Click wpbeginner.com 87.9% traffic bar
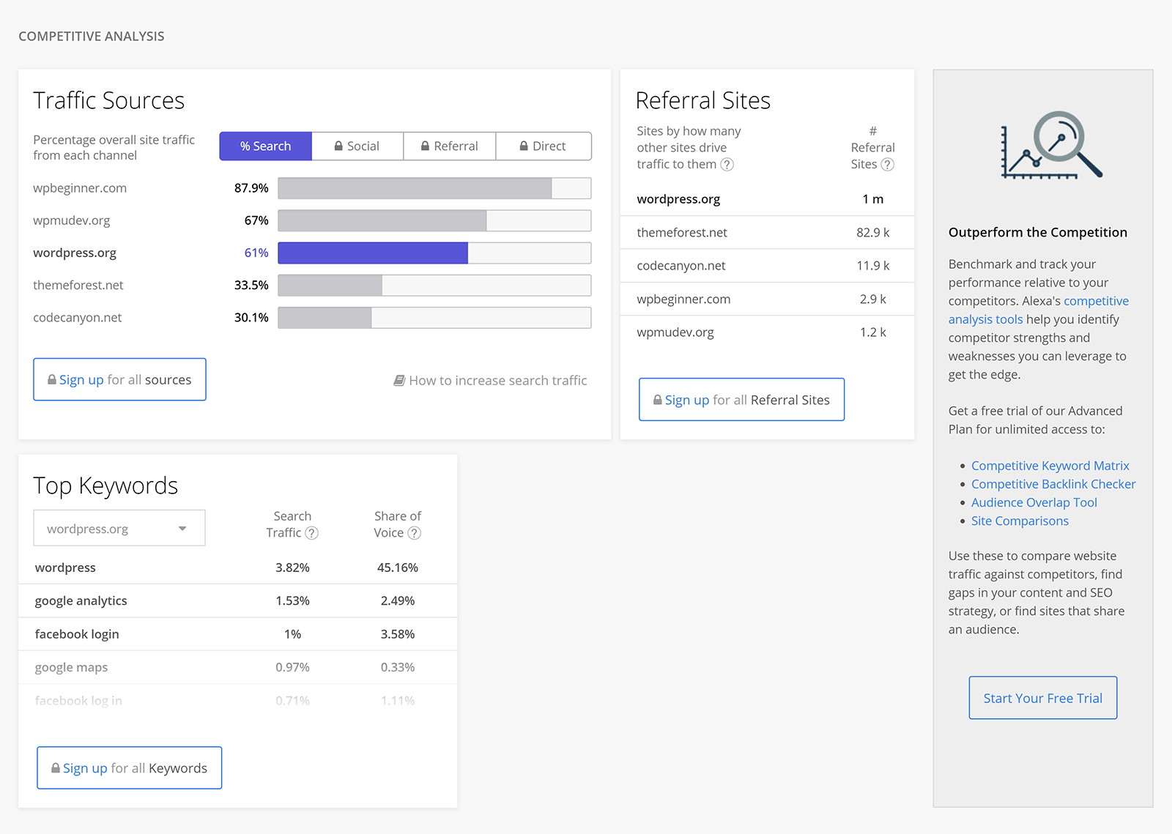Screen dimensions: 1172x834 click(434, 188)
